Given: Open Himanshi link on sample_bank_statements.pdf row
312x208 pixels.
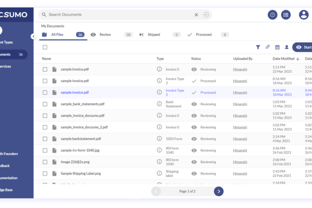Looking at the screenshot, I should [x=240, y=104].
